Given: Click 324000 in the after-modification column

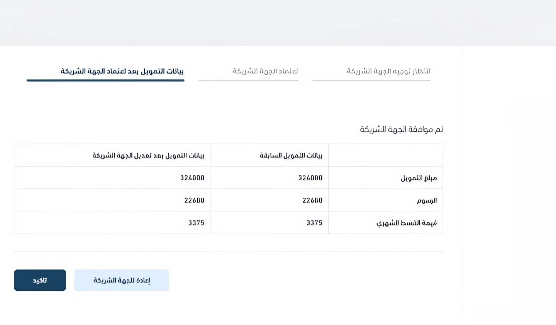Looking at the screenshot, I should pos(192,178).
